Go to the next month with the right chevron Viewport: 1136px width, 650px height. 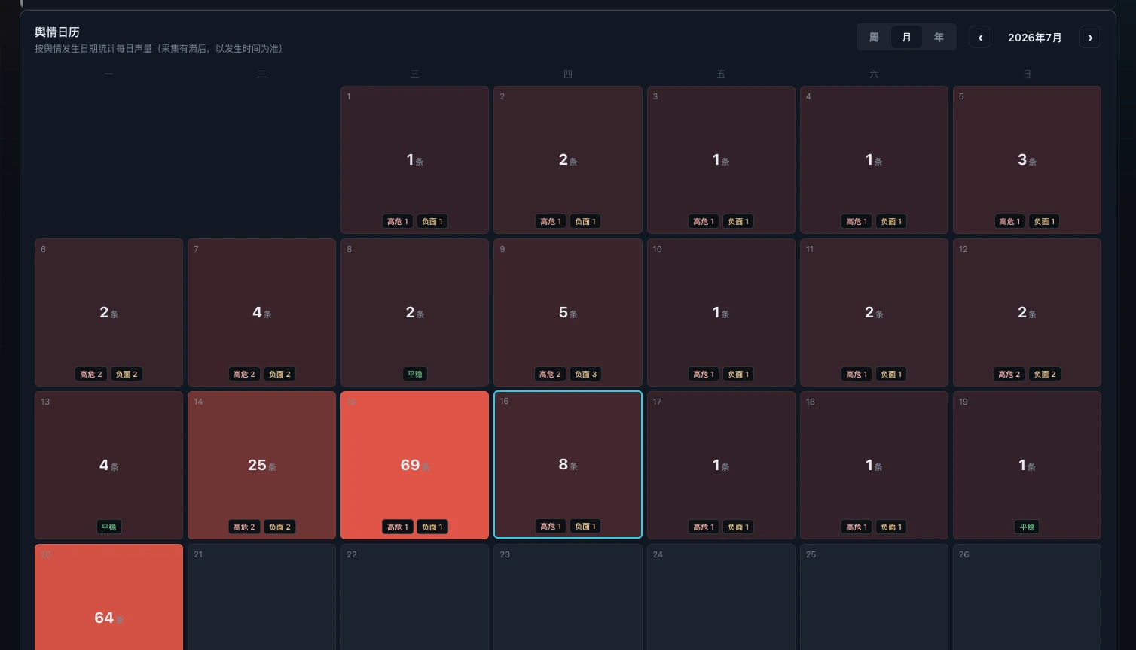click(x=1090, y=37)
